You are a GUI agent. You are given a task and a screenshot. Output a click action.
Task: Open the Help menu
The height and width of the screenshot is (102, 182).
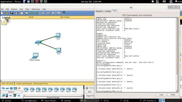point(44,9)
